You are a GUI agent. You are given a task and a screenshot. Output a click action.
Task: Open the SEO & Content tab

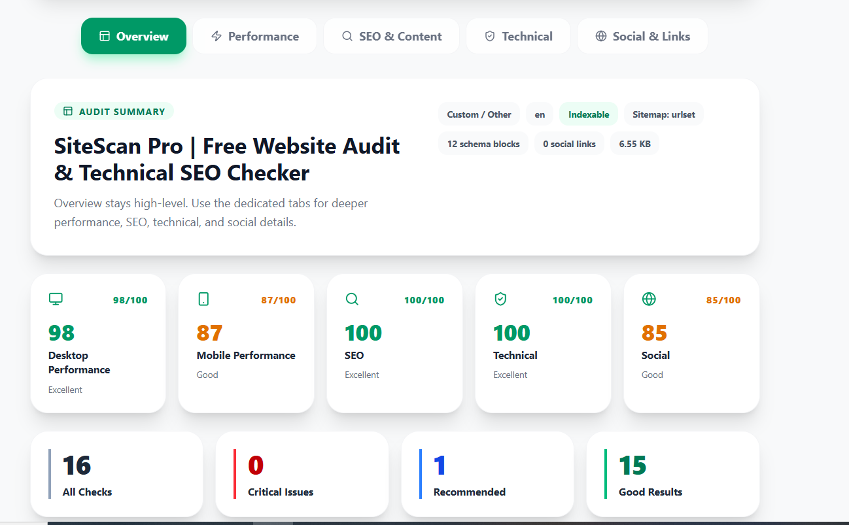(391, 36)
